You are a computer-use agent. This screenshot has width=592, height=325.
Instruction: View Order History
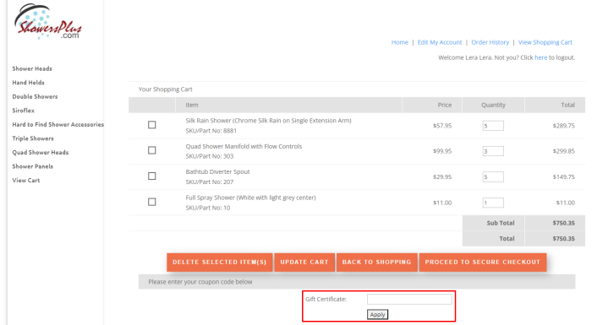coord(490,42)
